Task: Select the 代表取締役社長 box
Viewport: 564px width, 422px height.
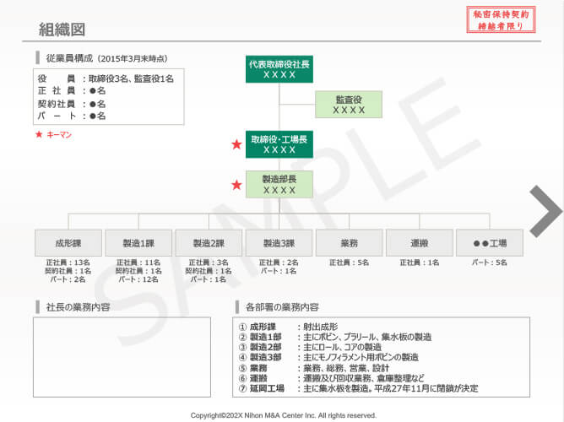Action: point(279,68)
